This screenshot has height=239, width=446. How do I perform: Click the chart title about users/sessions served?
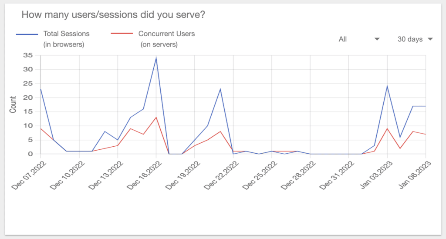pyautogui.click(x=113, y=15)
